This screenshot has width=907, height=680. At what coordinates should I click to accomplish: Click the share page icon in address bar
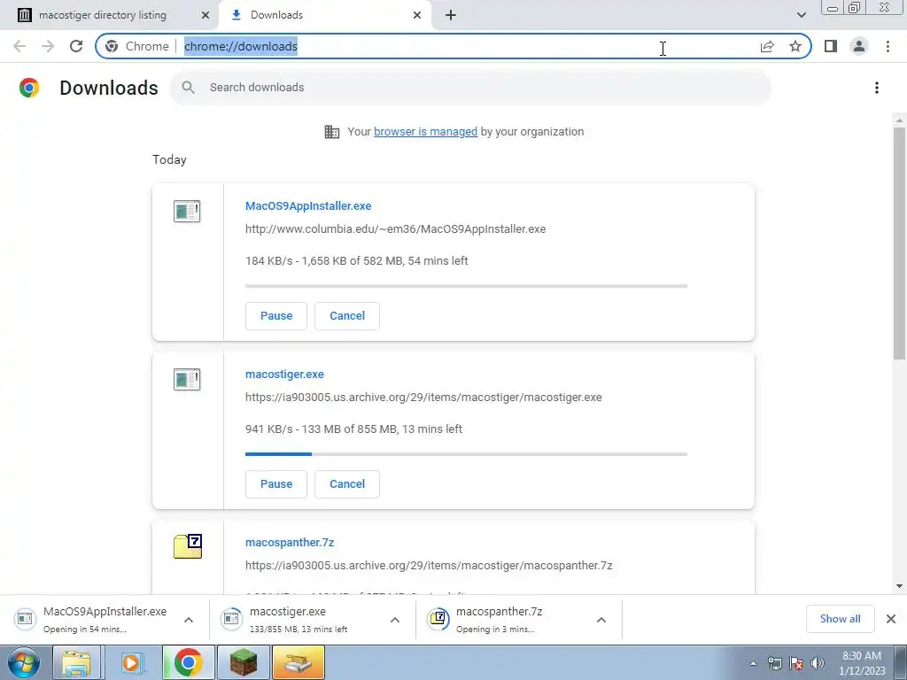767,46
